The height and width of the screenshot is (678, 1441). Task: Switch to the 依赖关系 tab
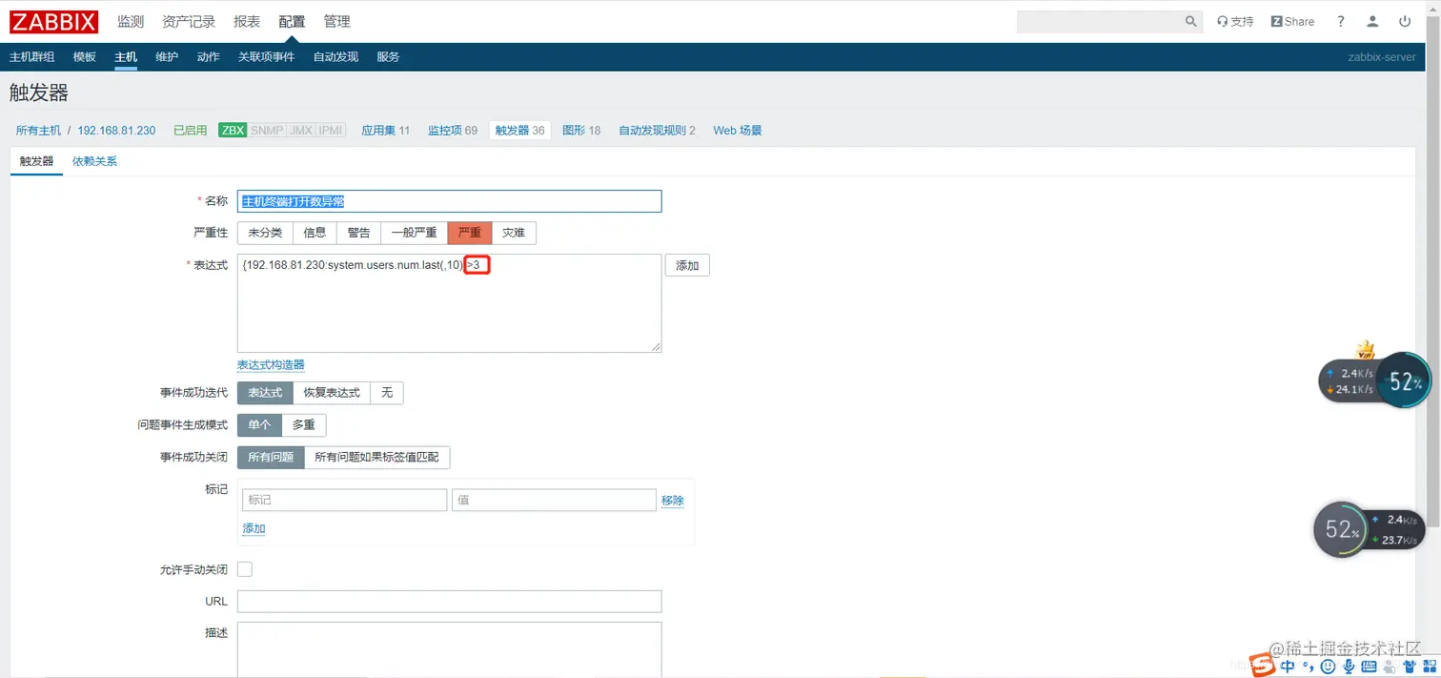pyautogui.click(x=95, y=161)
